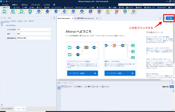This screenshot has height=112, width=175.
Task: Toggle the 0 エラー filter
Action: click(69, 87)
